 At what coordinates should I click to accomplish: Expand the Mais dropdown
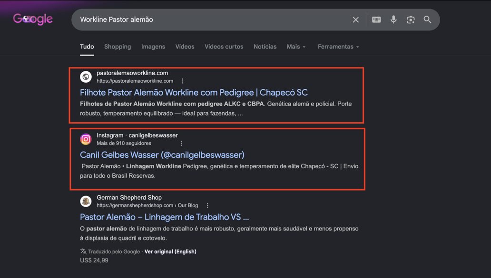click(x=296, y=47)
